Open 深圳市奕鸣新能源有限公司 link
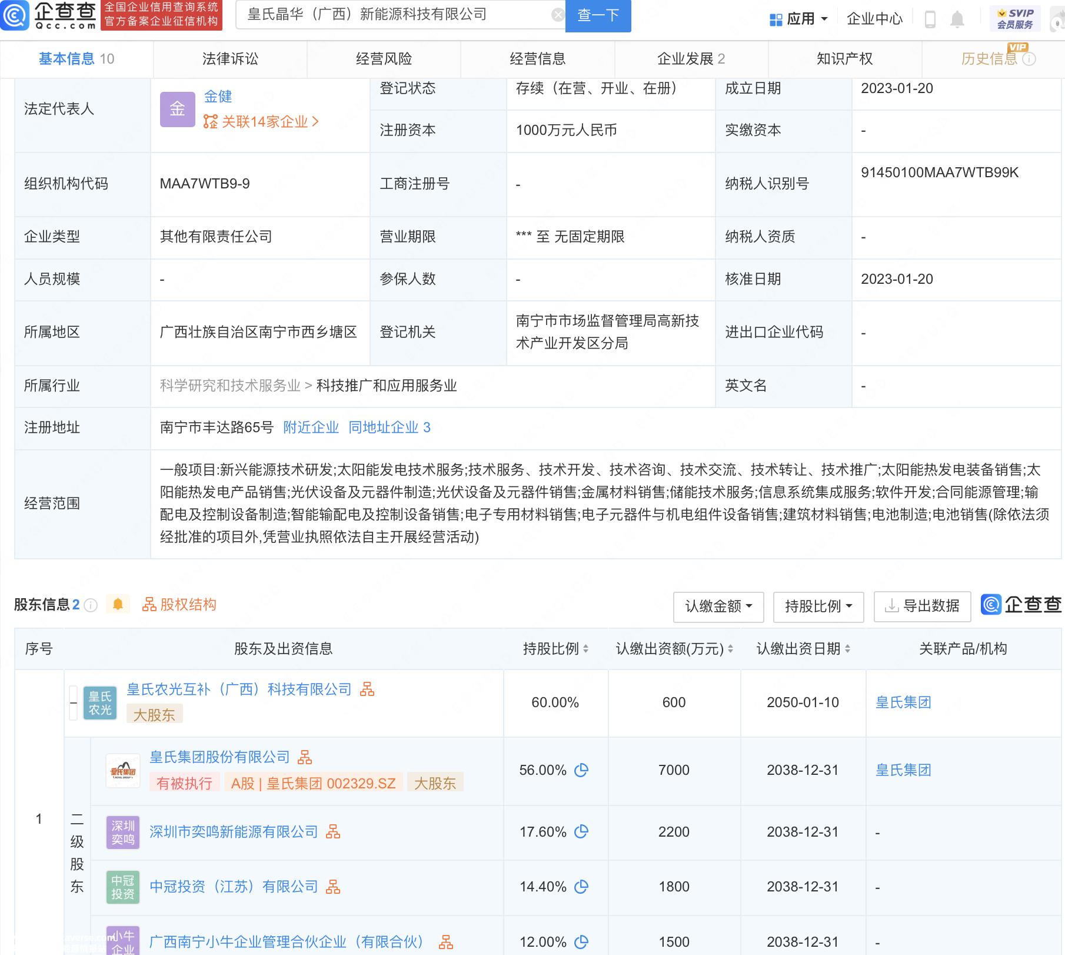This screenshot has width=1065, height=955. pos(234,831)
